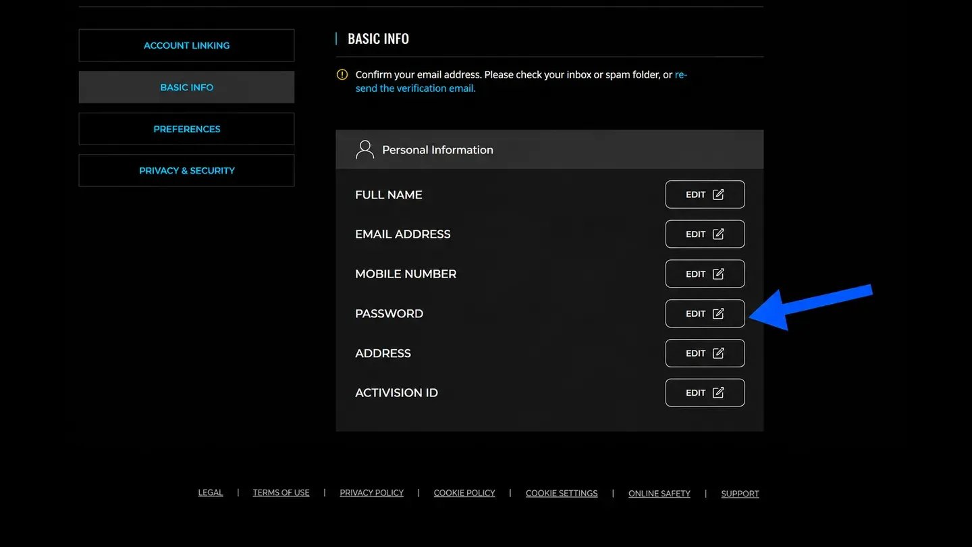The width and height of the screenshot is (972, 547).
Task: Open the Online Safety link
Action: click(659, 494)
